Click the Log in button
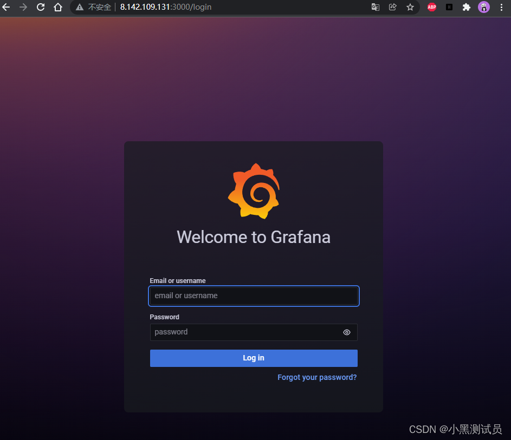The image size is (511, 440). pos(254,358)
